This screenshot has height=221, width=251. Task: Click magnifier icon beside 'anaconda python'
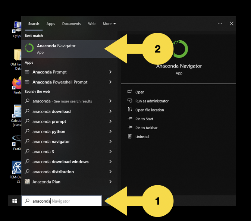pyautogui.click(x=27, y=131)
